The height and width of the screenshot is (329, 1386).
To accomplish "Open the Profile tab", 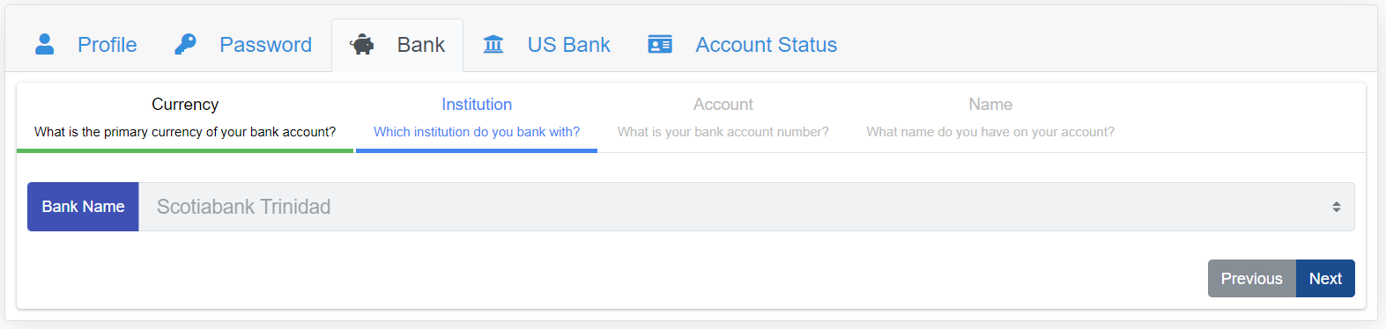I will click(x=85, y=45).
